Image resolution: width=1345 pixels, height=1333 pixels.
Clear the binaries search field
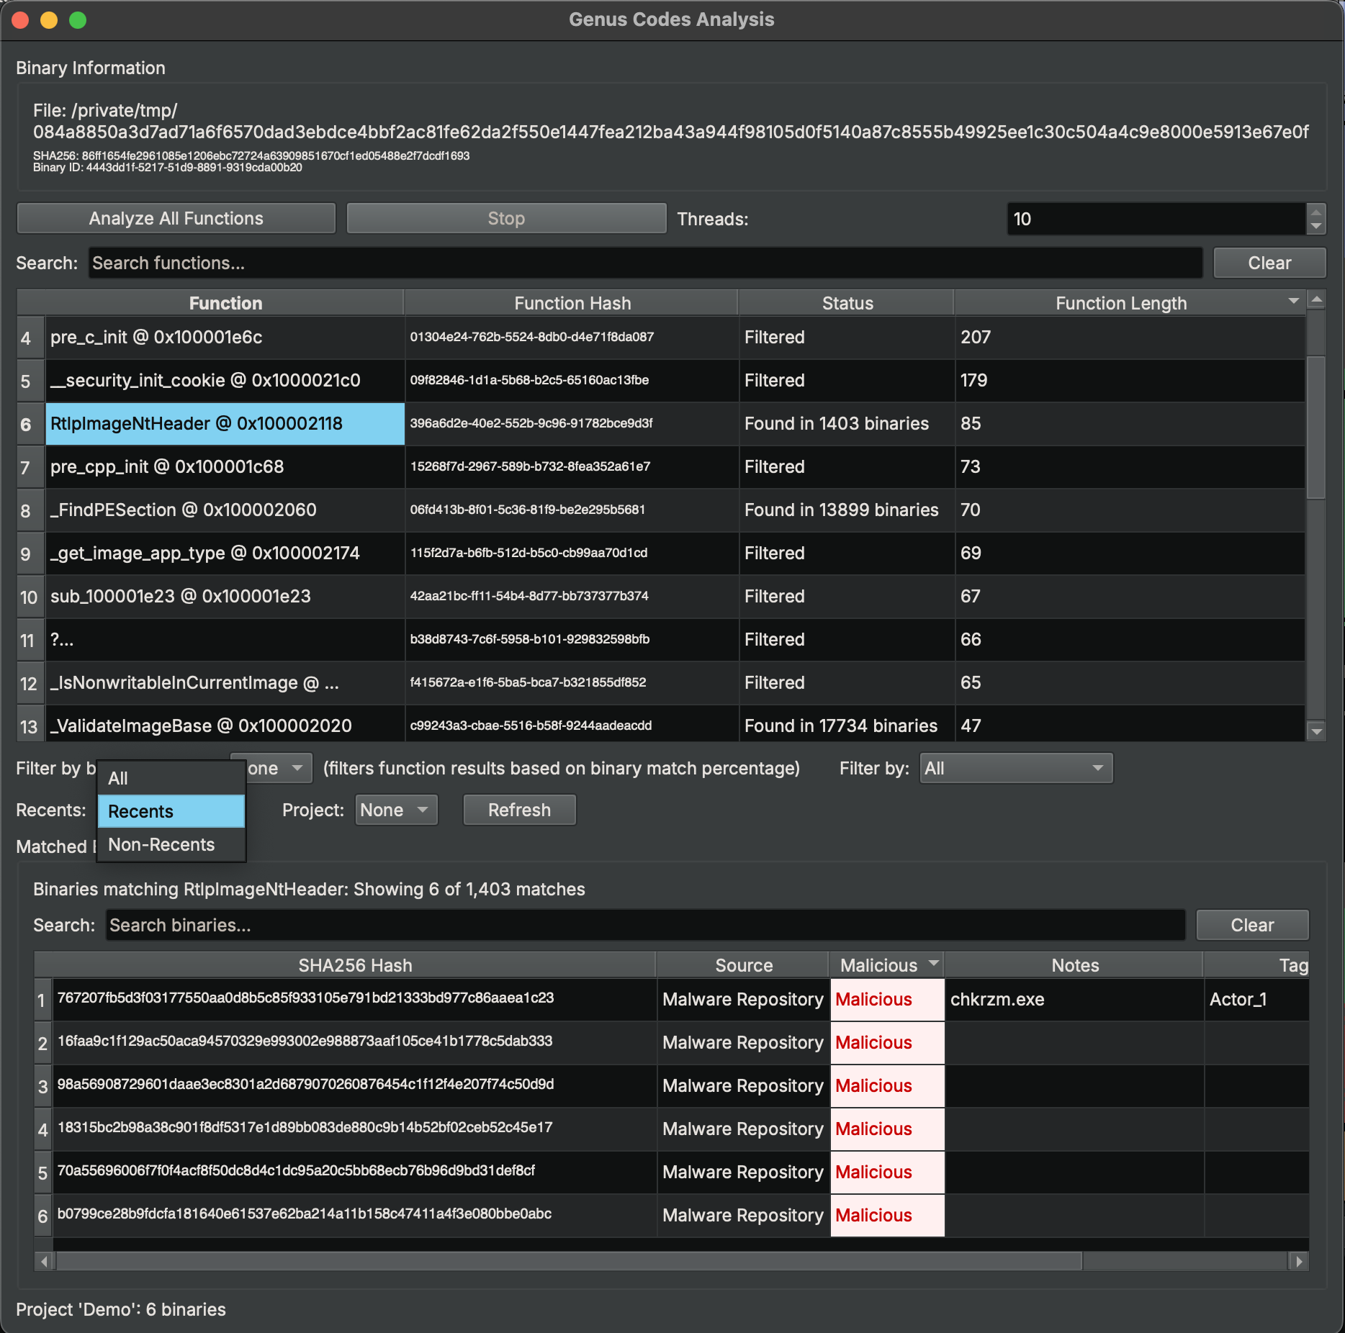[1251, 925]
